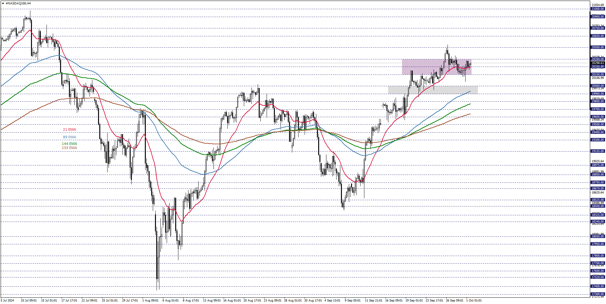Click the 6 Aug 01:01 time label
Viewport: 606px width, 304px height.
point(170,301)
